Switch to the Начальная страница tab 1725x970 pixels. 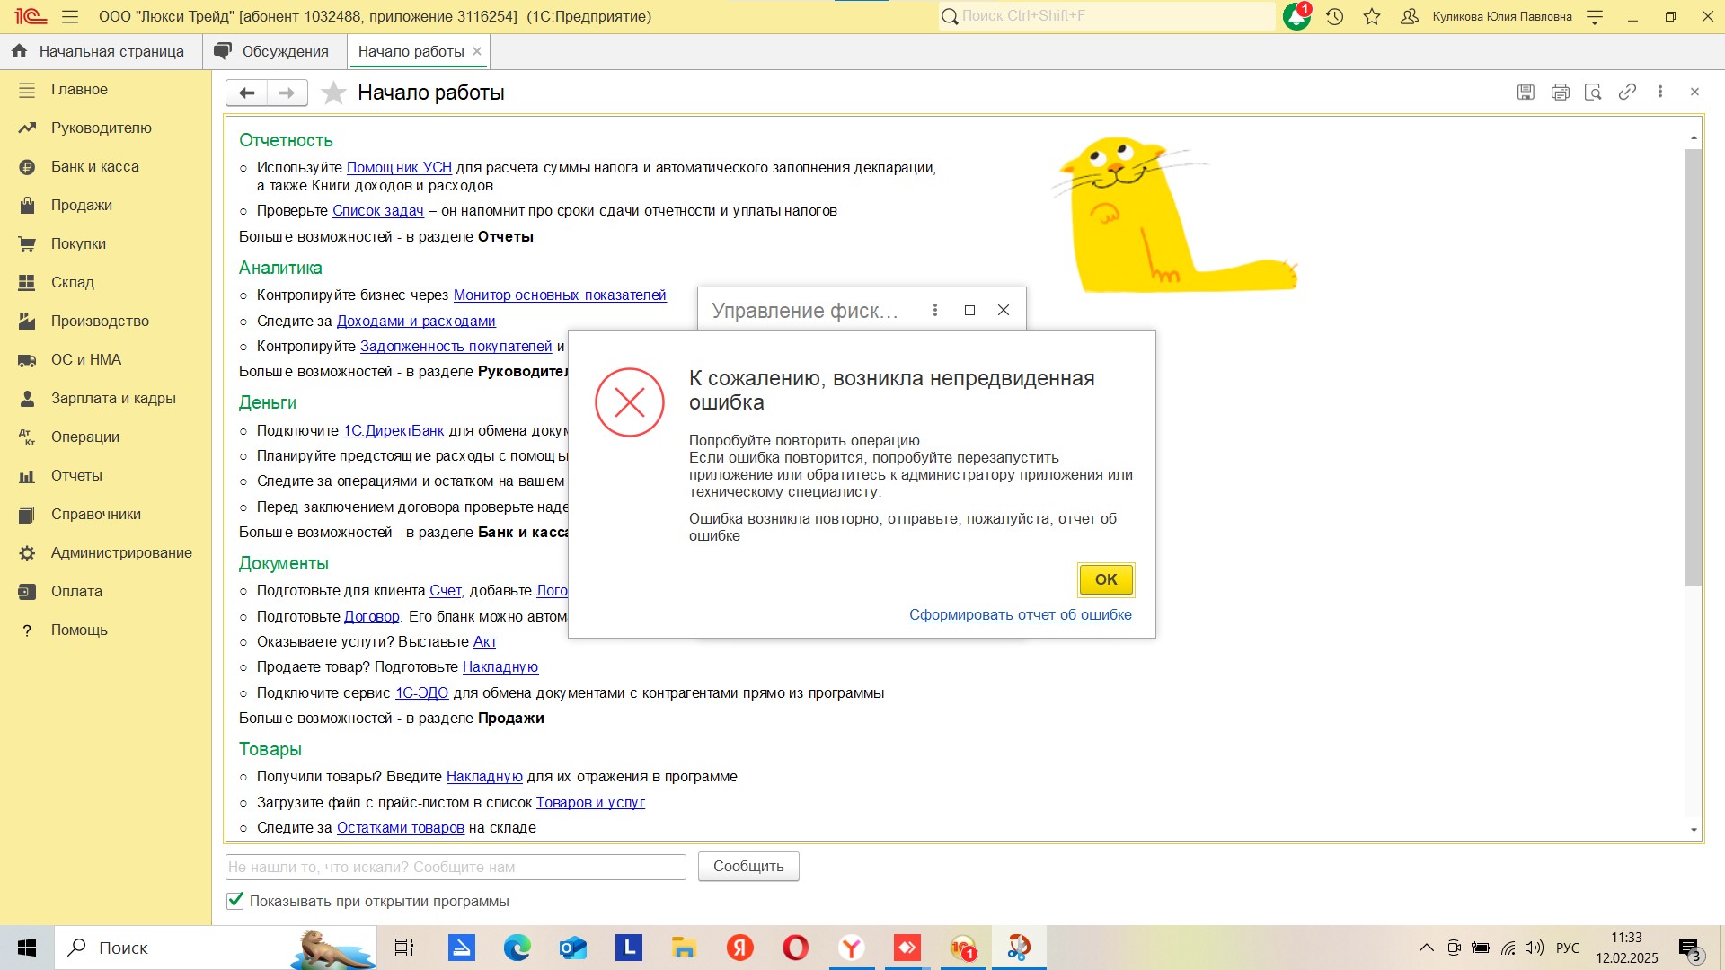click(x=101, y=51)
